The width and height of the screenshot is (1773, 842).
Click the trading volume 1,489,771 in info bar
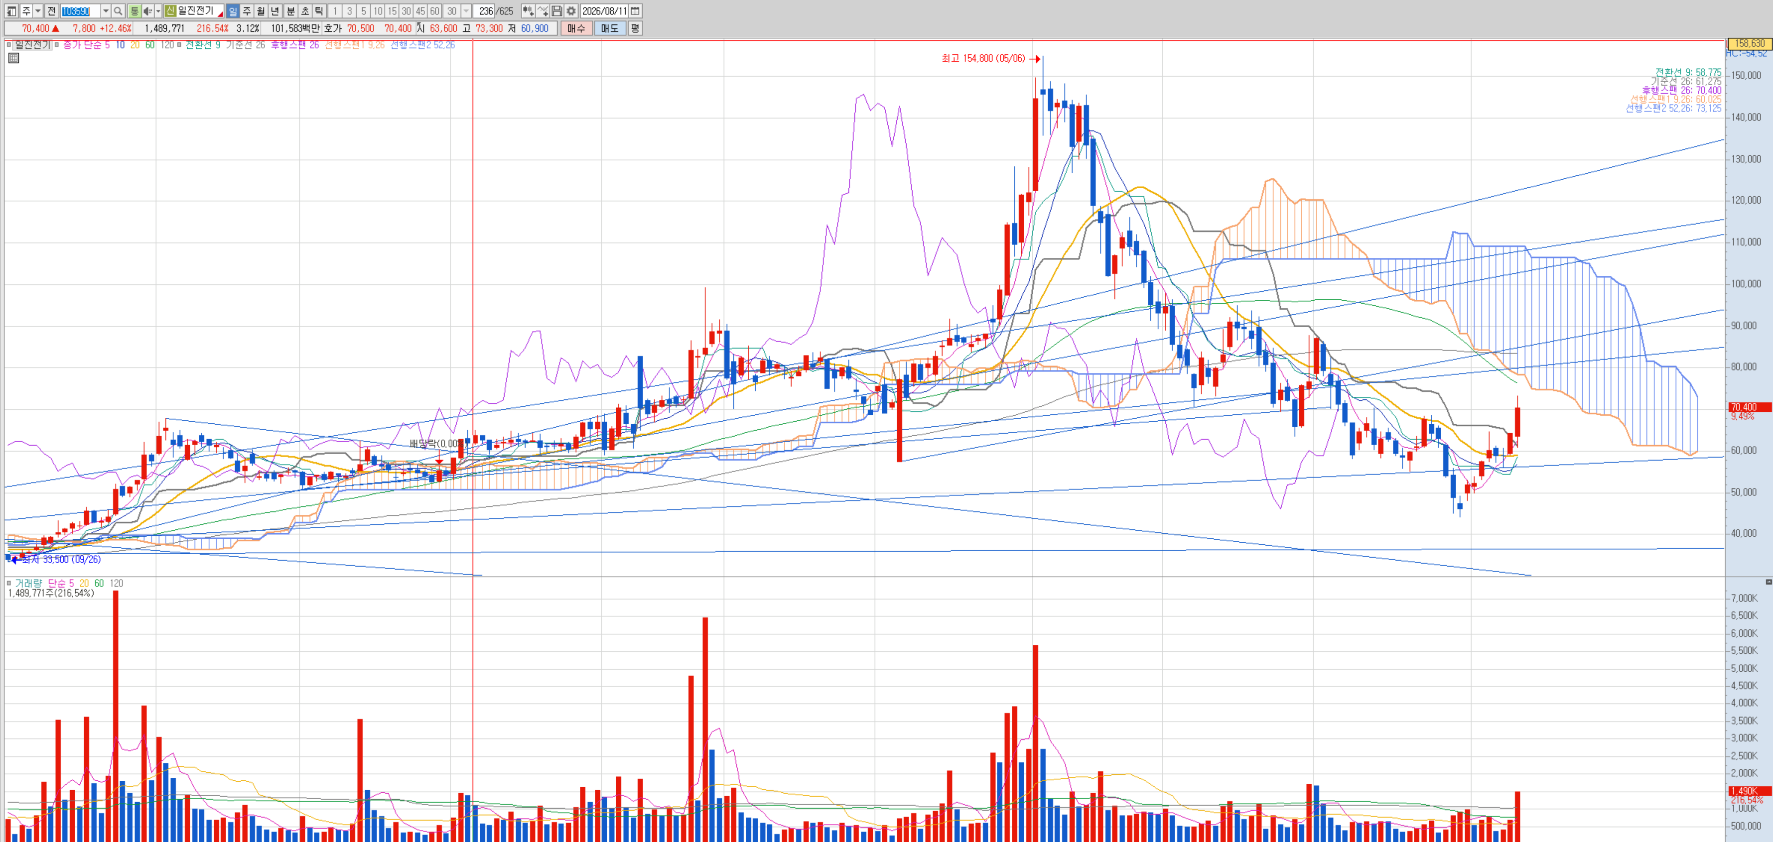point(164,28)
